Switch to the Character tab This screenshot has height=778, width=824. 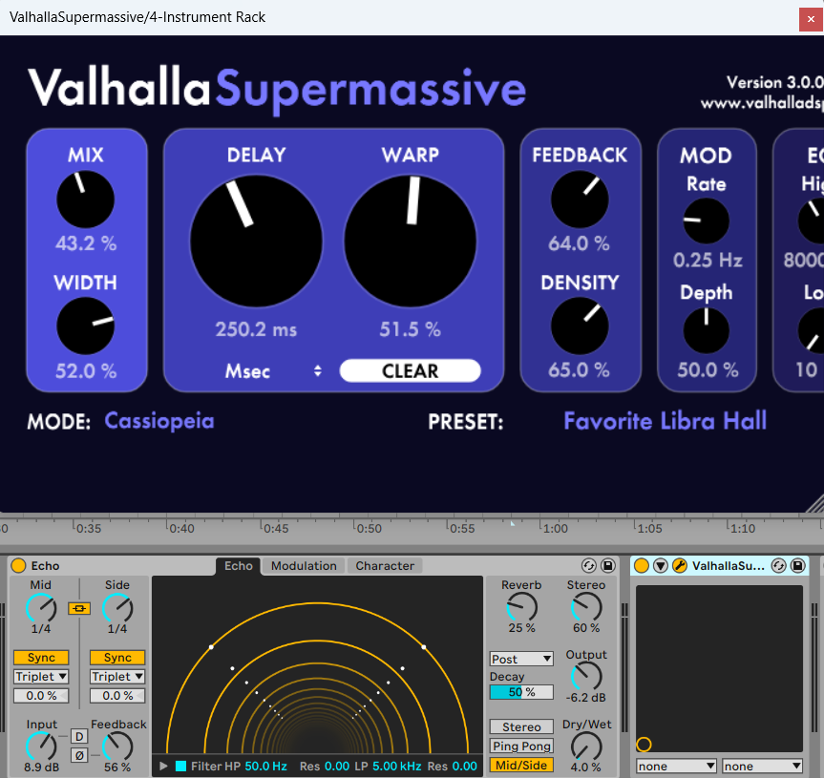(x=385, y=566)
